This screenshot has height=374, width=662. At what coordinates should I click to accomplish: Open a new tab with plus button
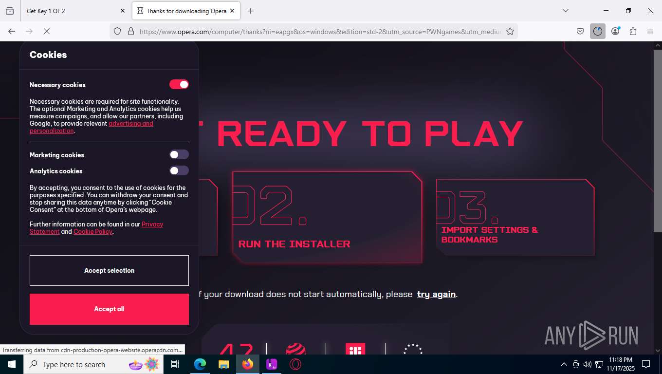point(250,11)
